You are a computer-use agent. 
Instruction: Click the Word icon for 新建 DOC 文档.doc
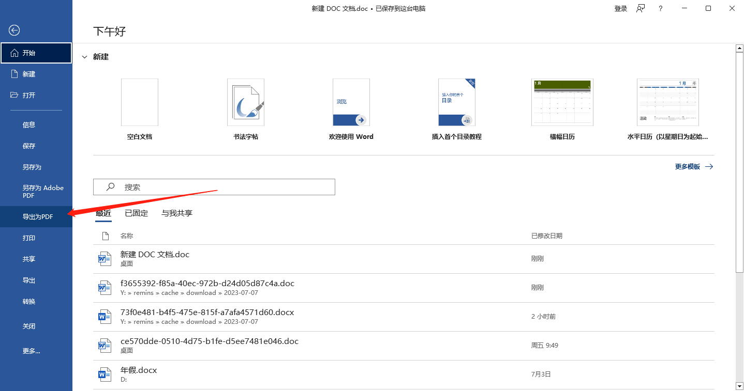pyautogui.click(x=105, y=259)
